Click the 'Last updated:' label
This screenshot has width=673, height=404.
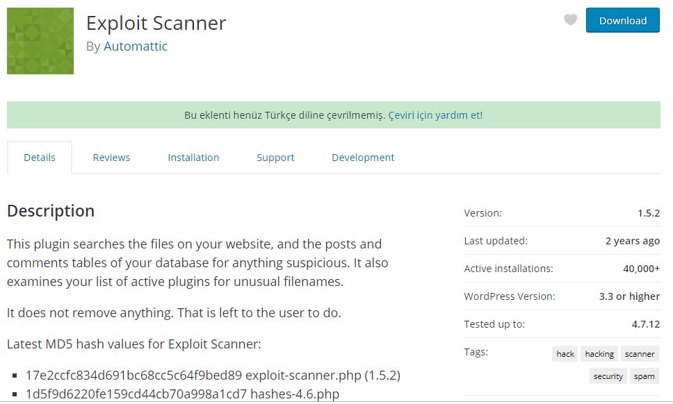click(x=496, y=241)
